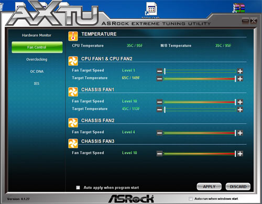Screen dimensions: 262x204
Task: Click the Version 0.1.27 label
Action: [18, 199]
